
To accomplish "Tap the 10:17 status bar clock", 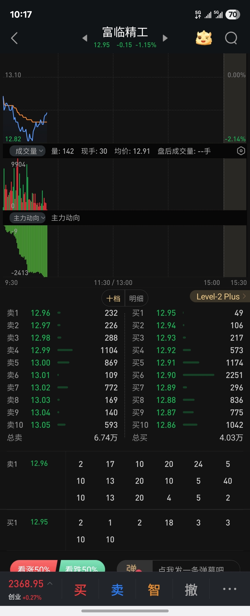I will (x=21, y=14).
